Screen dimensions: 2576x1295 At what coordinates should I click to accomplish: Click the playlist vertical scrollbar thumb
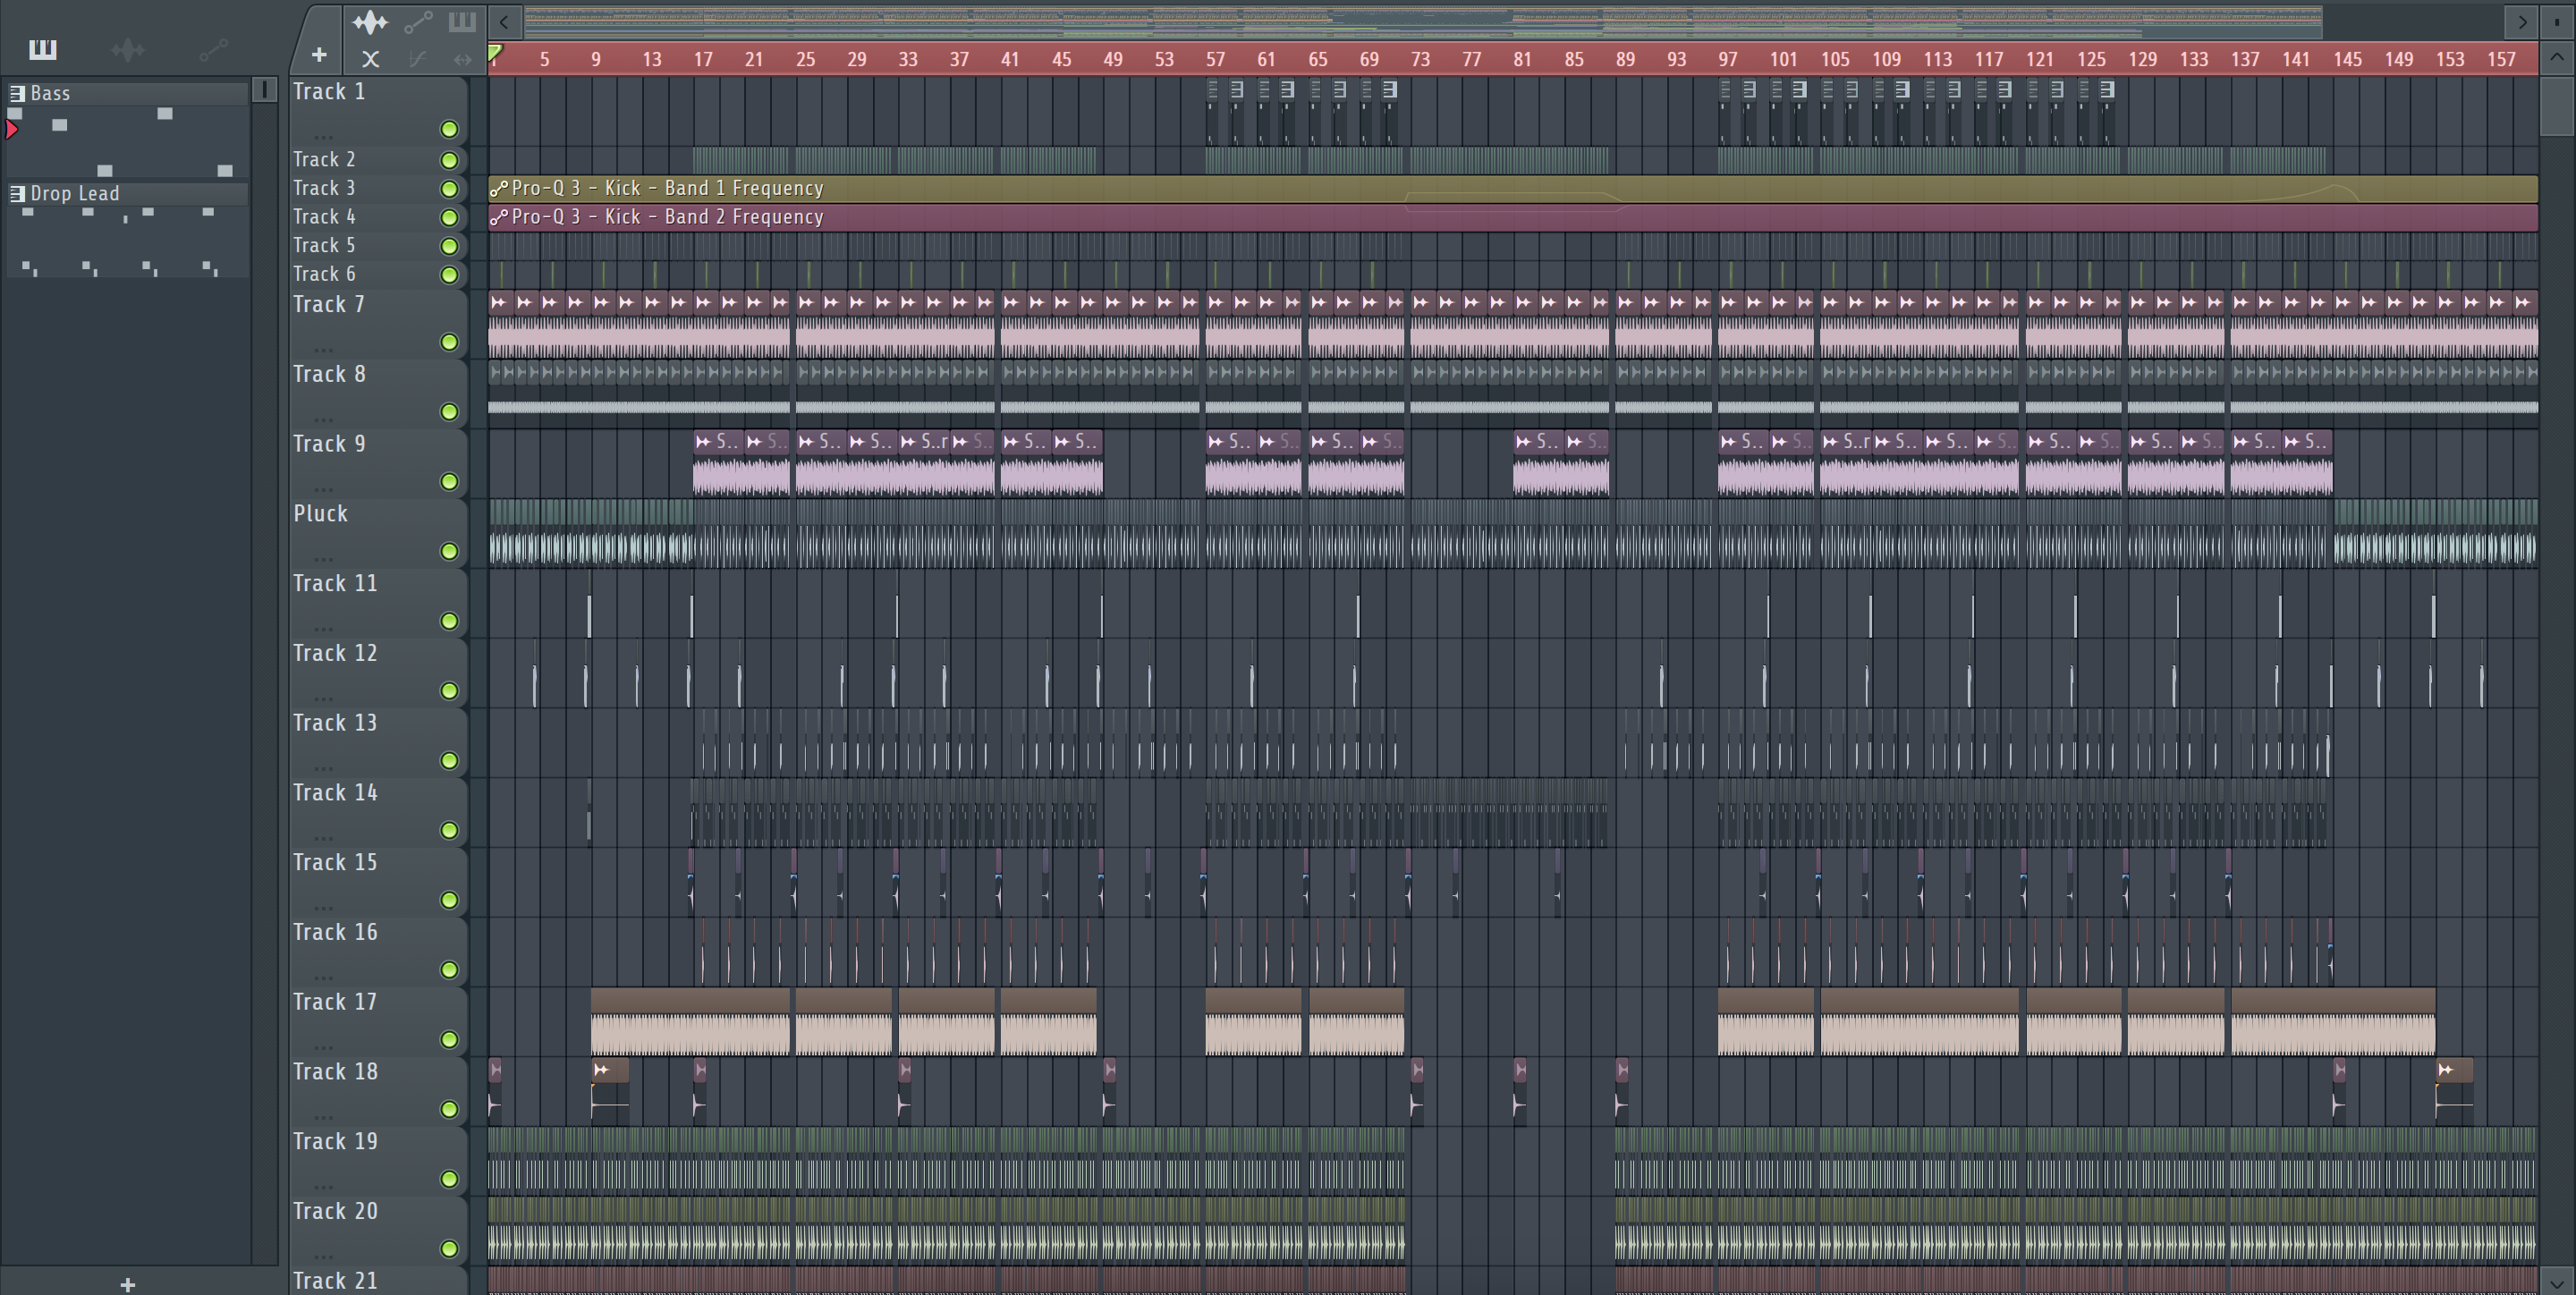point(2556,105)
